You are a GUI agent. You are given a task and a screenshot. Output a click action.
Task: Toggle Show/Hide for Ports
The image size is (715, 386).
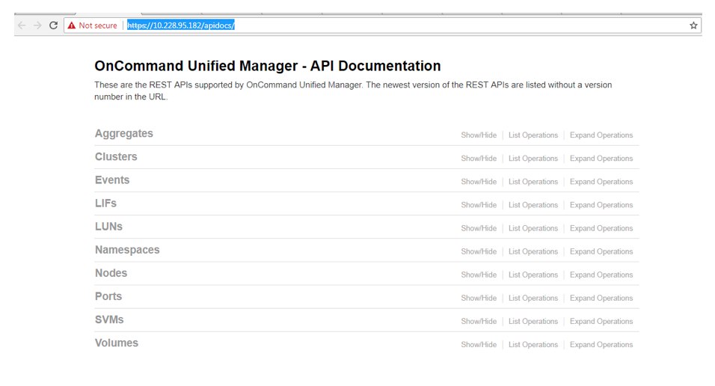479,298
